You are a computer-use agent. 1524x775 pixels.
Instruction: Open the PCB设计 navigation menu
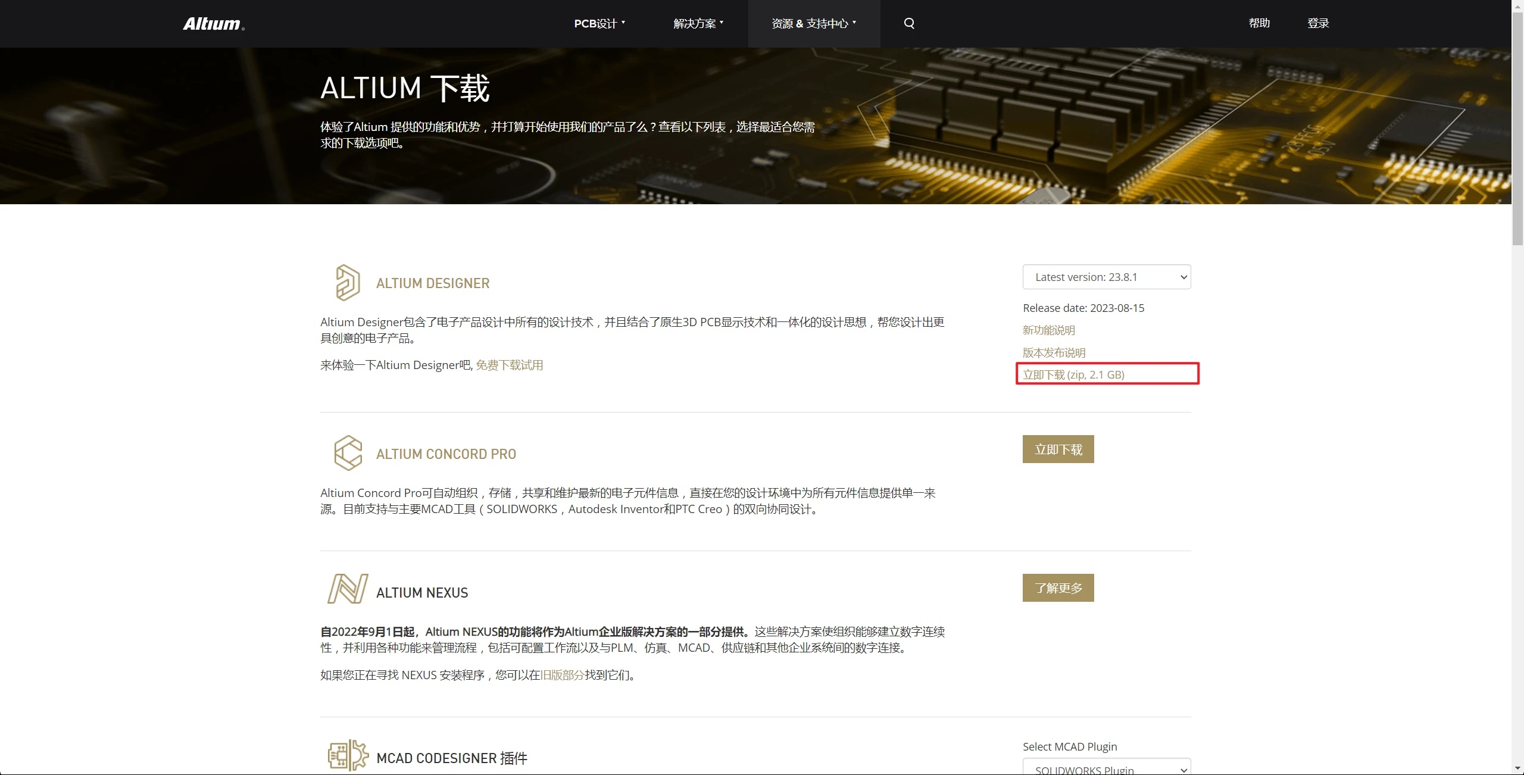[x=599, y=23]
